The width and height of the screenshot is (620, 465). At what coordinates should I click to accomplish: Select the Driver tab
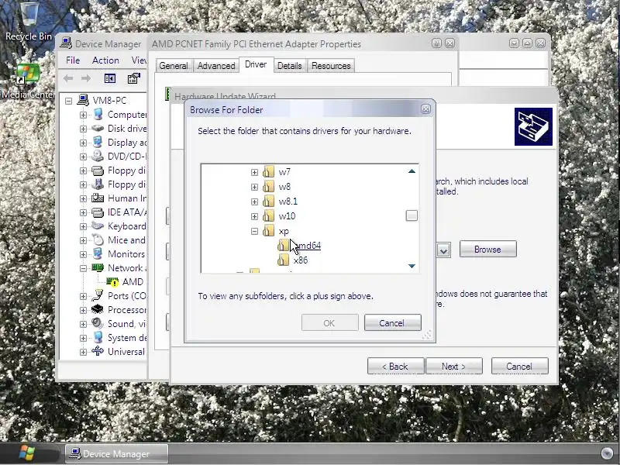tap(256, 64)
